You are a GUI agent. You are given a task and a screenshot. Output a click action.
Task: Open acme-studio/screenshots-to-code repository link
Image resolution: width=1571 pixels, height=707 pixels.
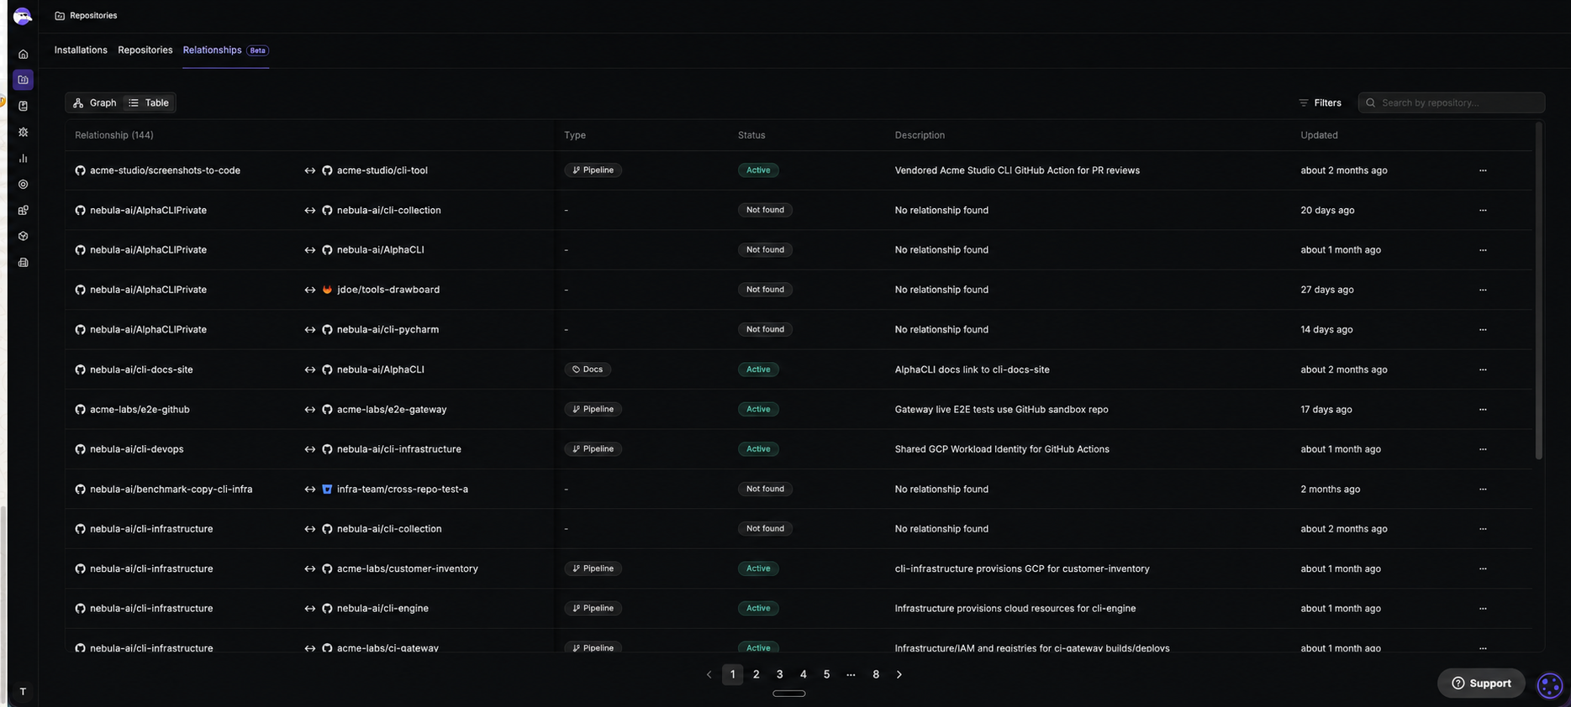165,170
